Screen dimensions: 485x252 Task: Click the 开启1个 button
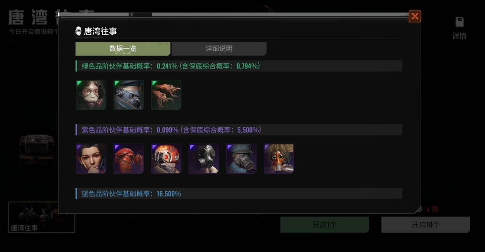tap(325, 225)
